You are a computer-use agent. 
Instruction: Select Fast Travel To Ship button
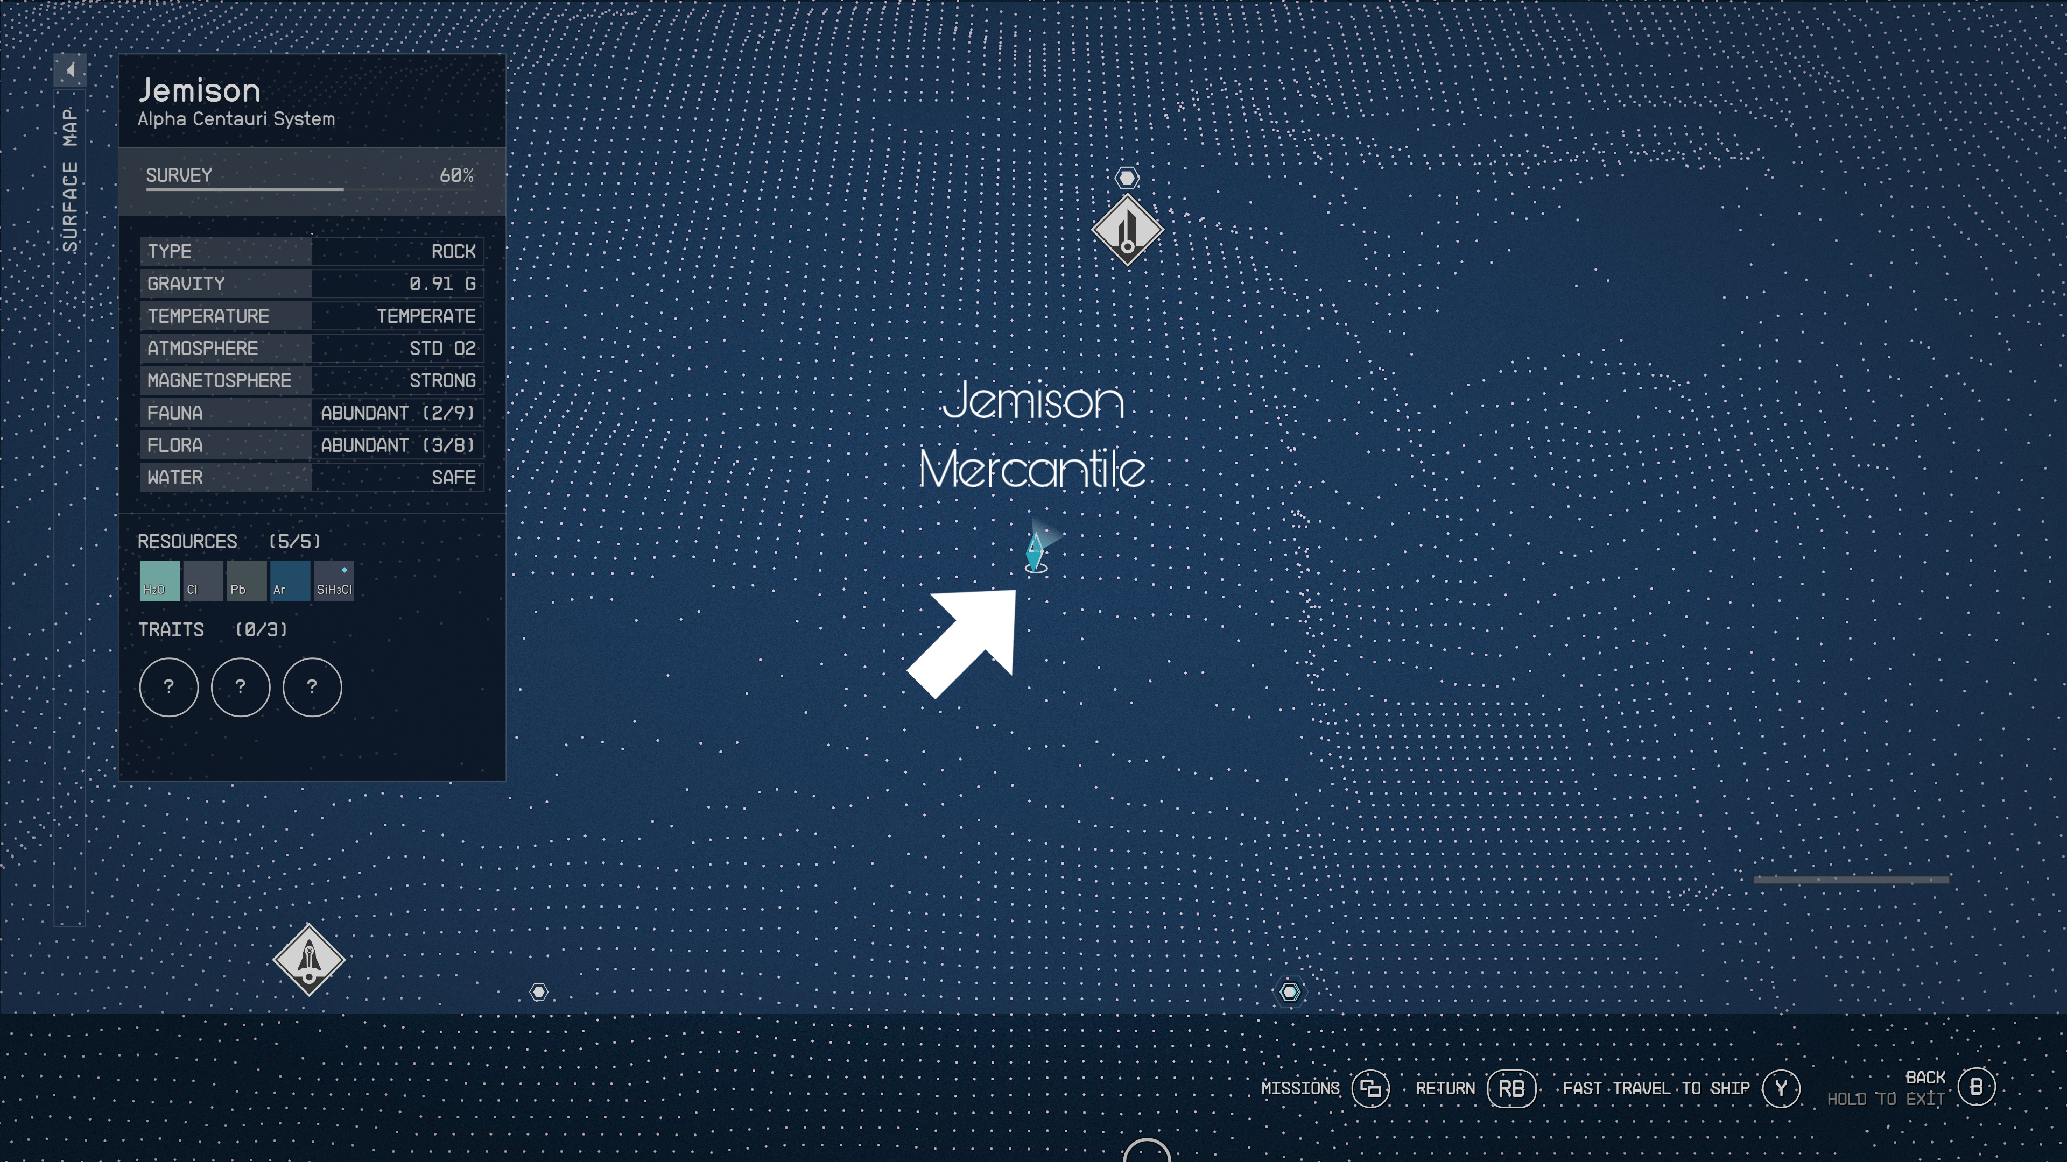pyautogui.click(x=1782, y=1088)
